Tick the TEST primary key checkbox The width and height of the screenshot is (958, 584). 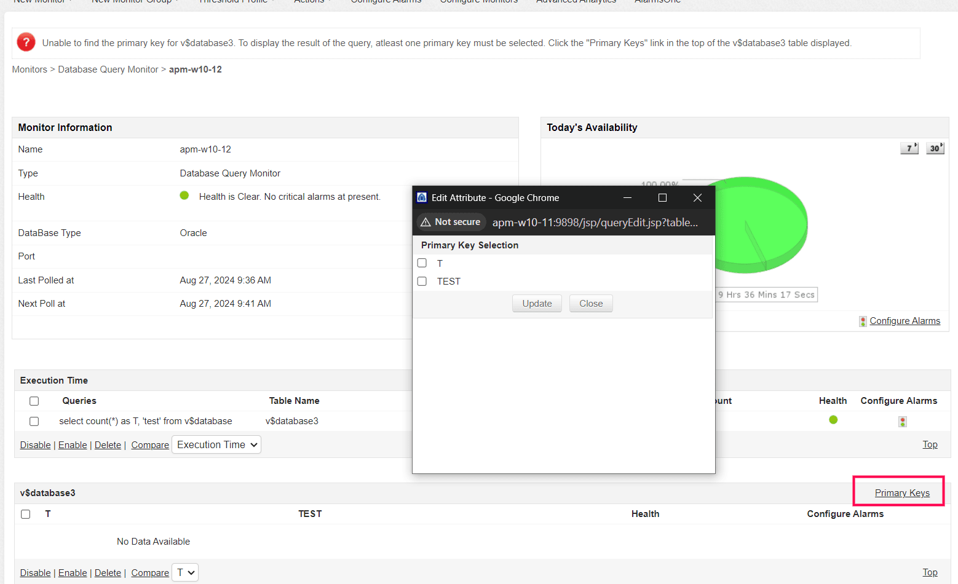tap(422, 281)
